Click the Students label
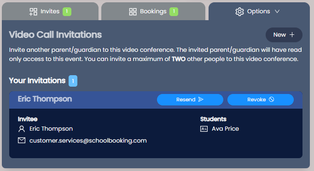Viewport: 314px width, 171px height. (x=213, y=119)
